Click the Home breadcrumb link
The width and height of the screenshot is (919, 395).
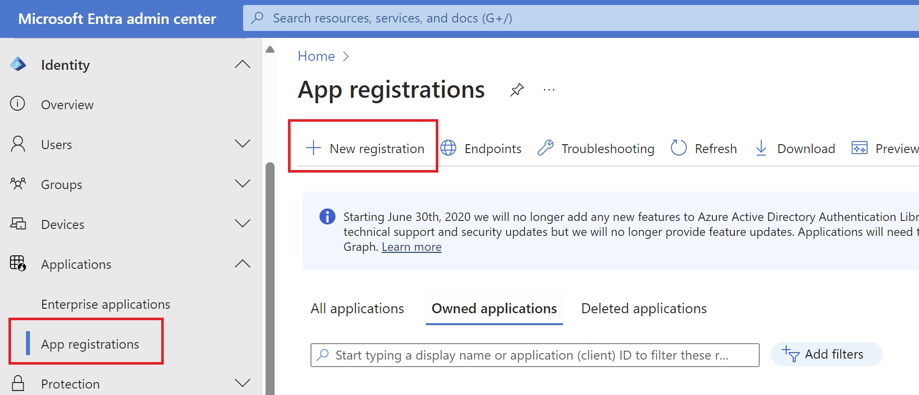point(316,56)
